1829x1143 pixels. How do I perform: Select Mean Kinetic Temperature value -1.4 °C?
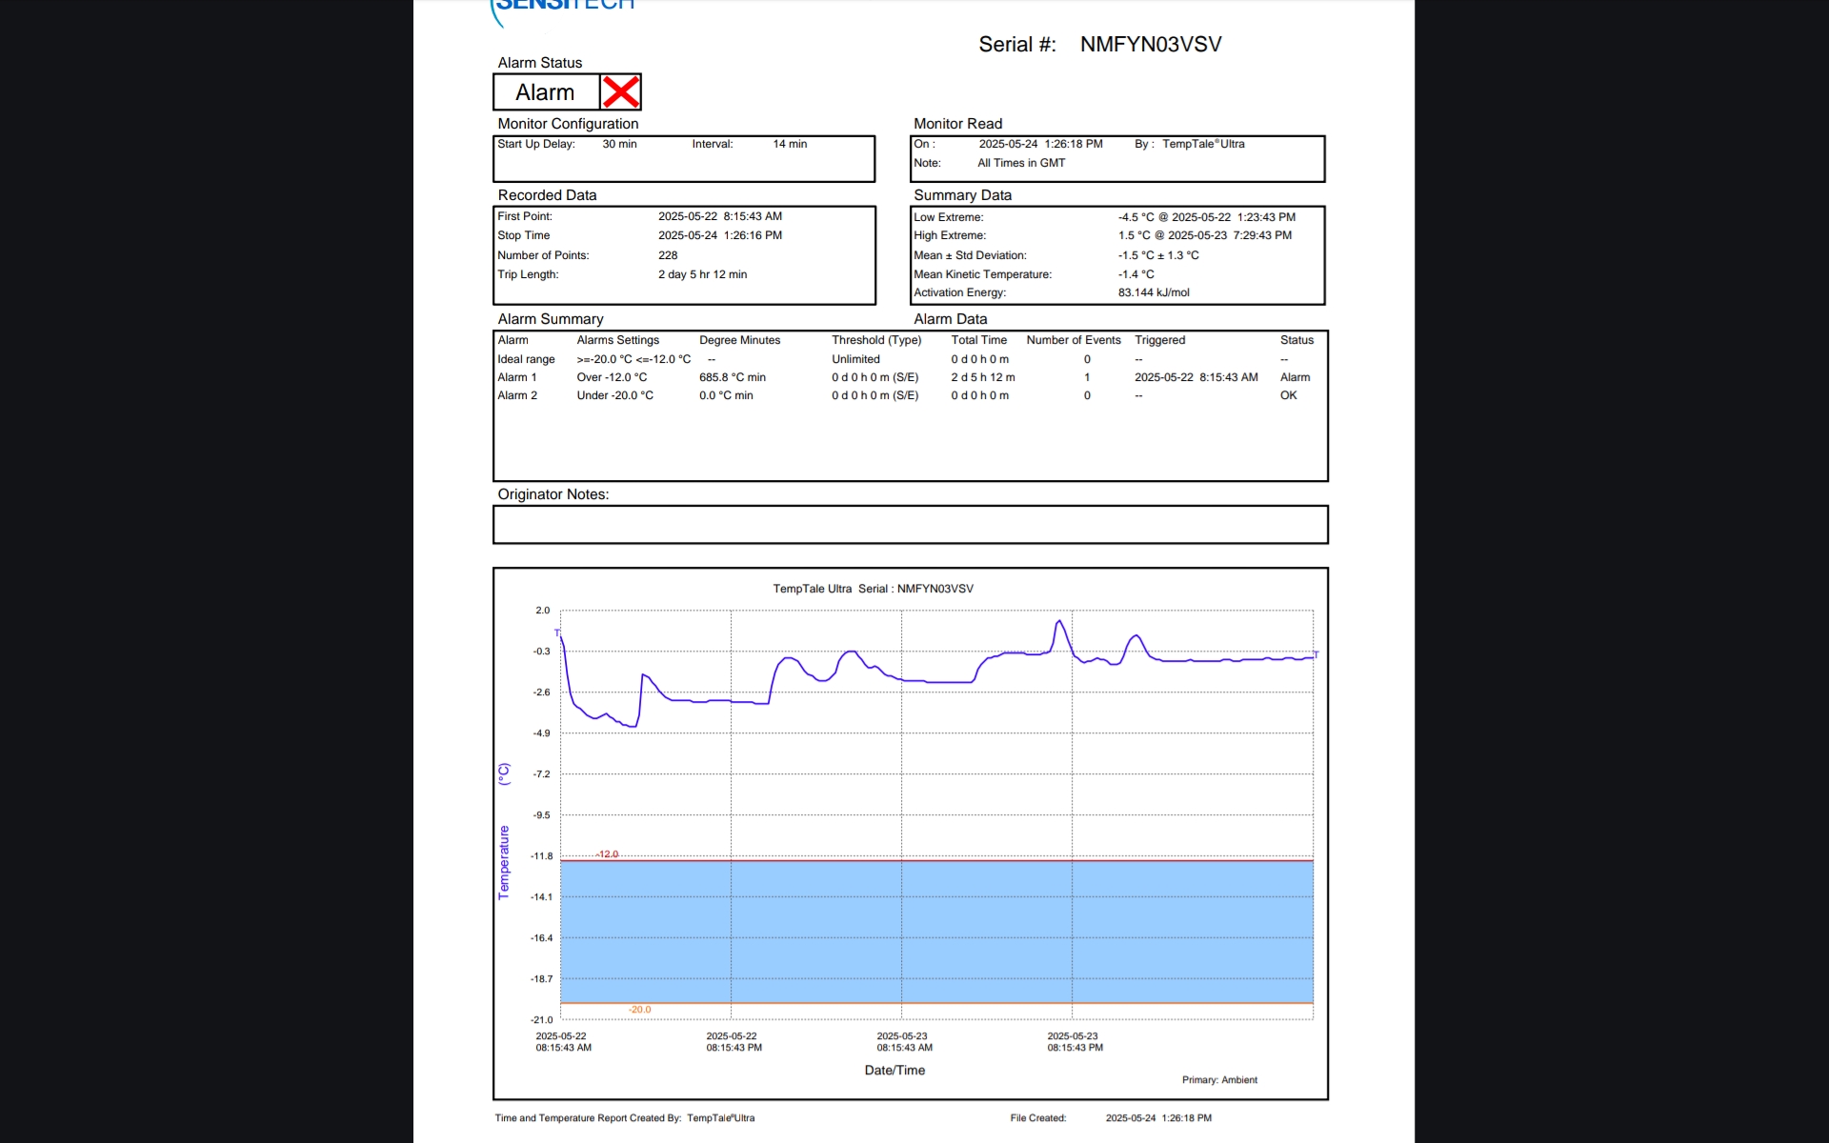(1136, 274)
